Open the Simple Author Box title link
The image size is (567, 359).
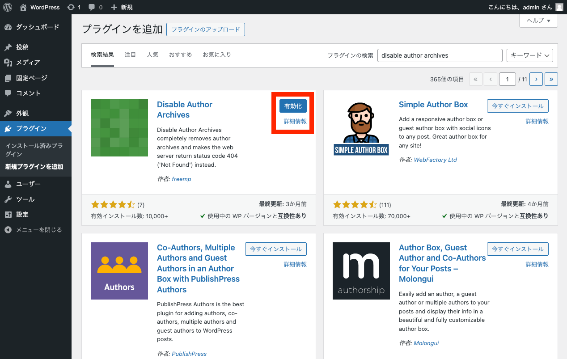tap(433, 105)
